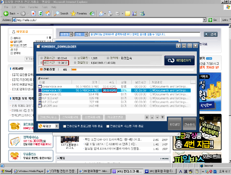Select KUF 2CD.mdf row in file list

[x=114, y=102]
